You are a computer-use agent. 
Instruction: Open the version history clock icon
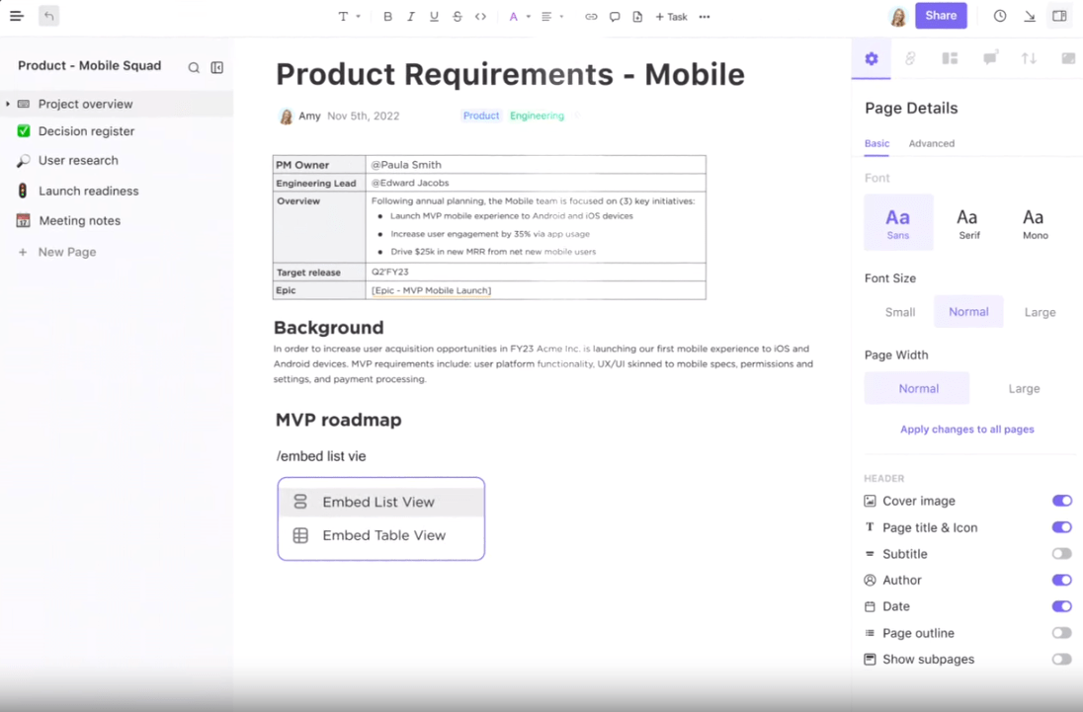999,16
